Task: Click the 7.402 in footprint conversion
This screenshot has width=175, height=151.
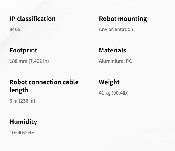Action: [x=39, y=61]
